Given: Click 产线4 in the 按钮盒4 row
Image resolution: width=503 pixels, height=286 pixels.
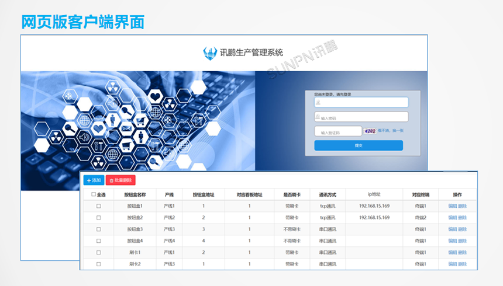Looking at the screenshot, I should point(169,240).
